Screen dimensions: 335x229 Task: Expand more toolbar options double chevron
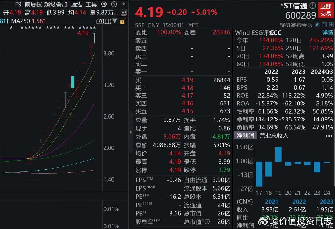click(124, 4)
